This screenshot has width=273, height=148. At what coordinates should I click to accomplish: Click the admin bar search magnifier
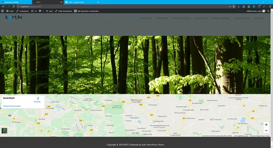[268, 11]
